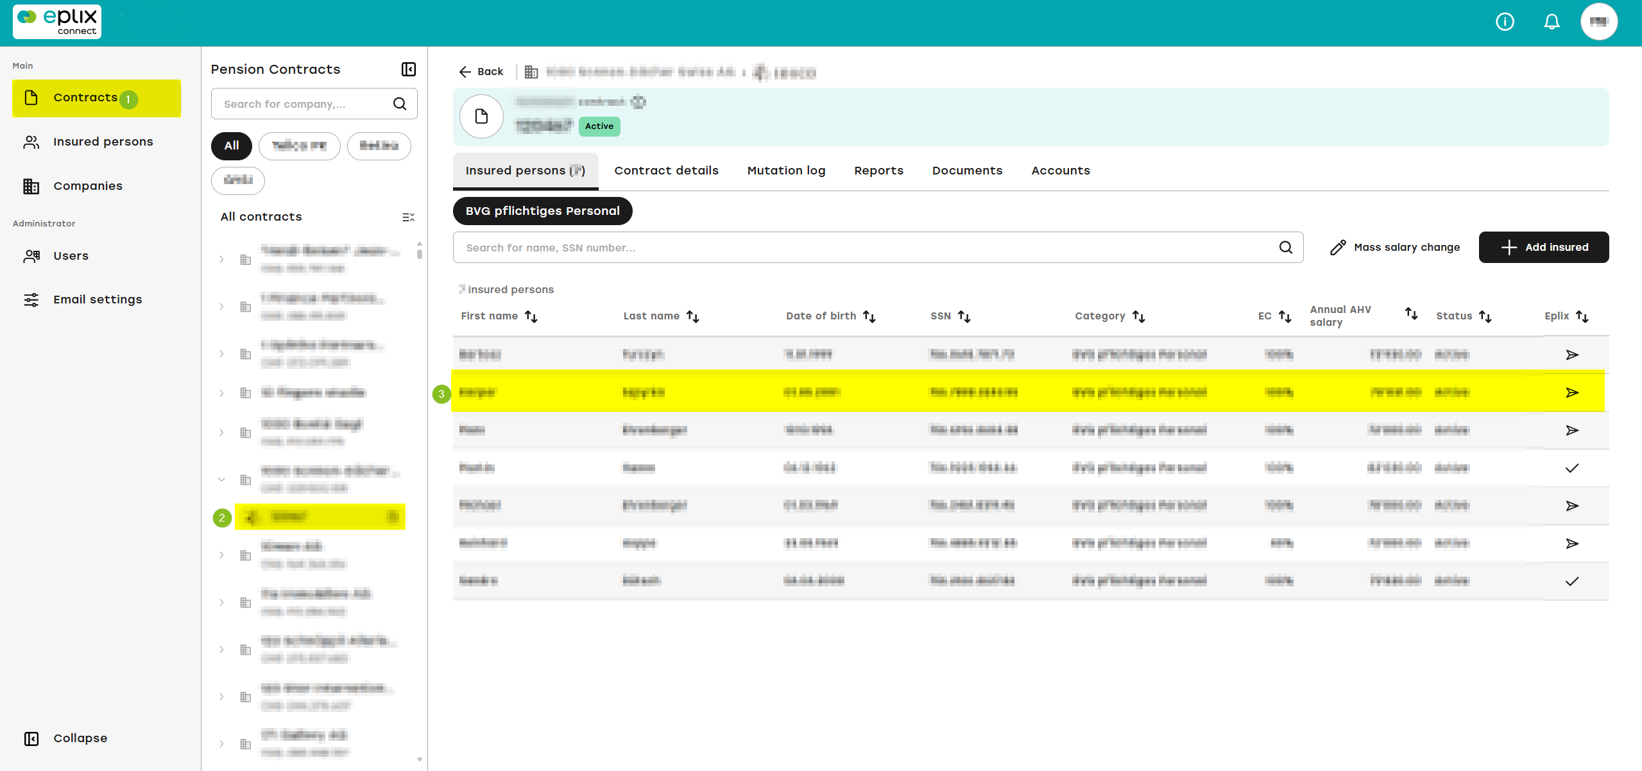The image size is (1642, 771).
Task: Open the Mutation log tab
Action: coord(786,171)
